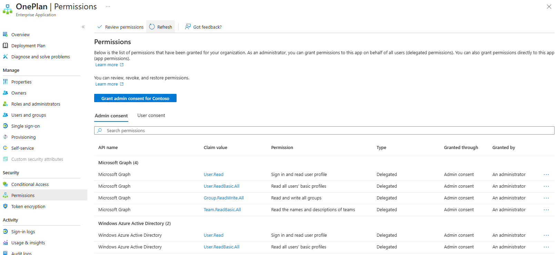
Task: Open the Team.ReadBasic.All claim link
Action: 222,210
